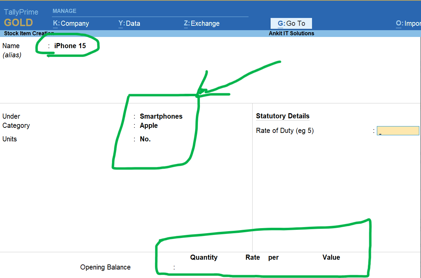Click the Category field value Apple

[149, 125]
